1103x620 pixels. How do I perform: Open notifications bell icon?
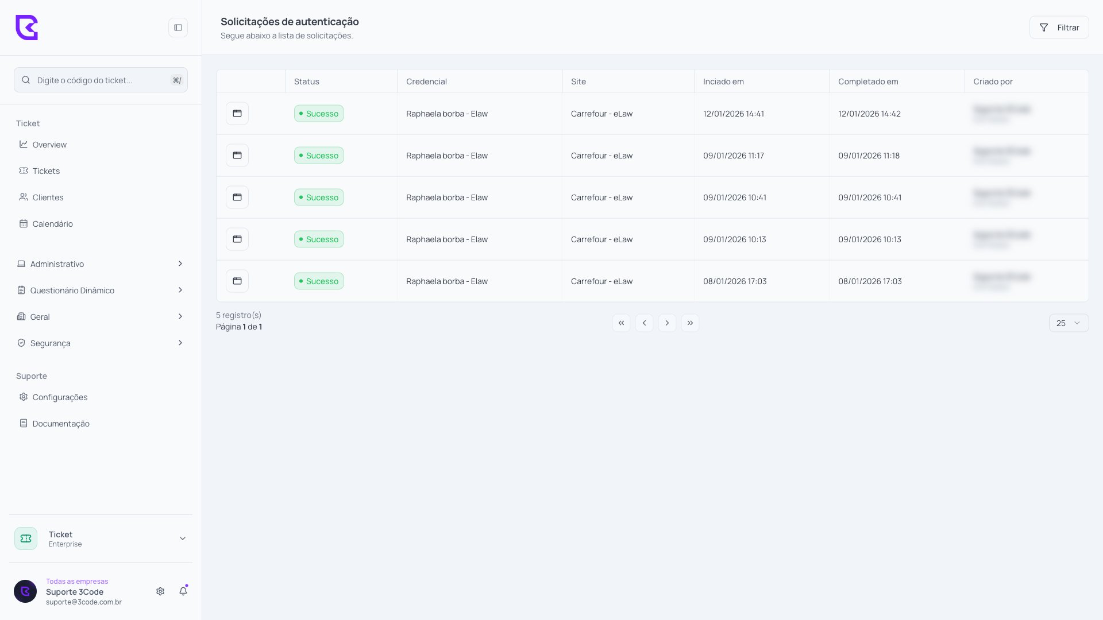tap(183, 591)
